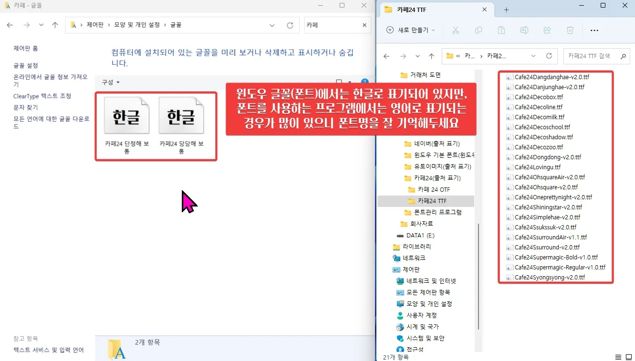
Task: Click the Copy icon in File Explorer toolbar
Action: tap(479, 30)
